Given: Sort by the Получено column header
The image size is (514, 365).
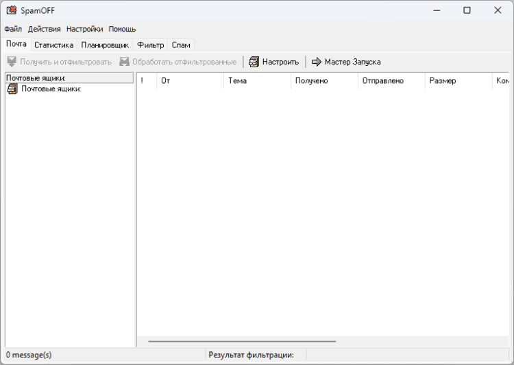Looking at the screenshot, I should pyautogui.click(x=325, y=81).
